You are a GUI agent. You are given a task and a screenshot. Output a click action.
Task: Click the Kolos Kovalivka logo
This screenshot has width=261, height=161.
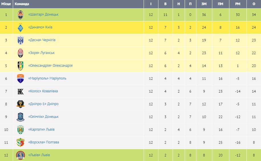(x=20, y=91)
